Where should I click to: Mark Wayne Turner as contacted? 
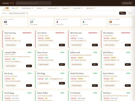click(43, 65)
